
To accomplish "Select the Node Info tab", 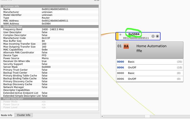I will pyautogui.click(x=7, y=115).
